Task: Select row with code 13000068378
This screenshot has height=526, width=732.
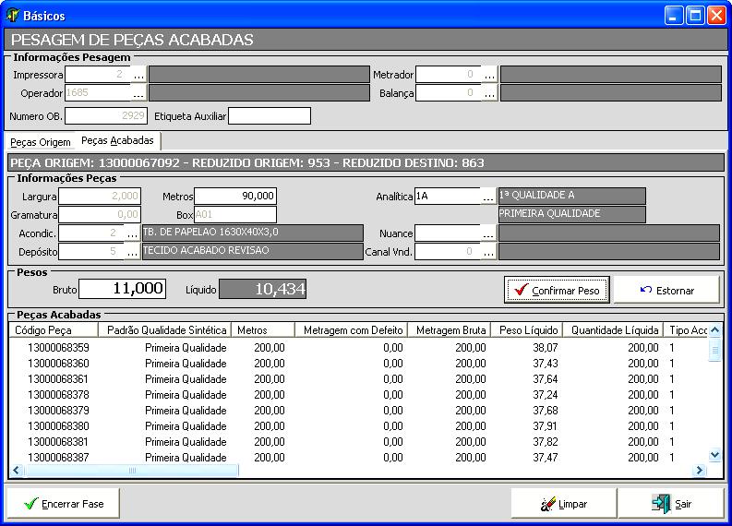Action: point(59,395)
